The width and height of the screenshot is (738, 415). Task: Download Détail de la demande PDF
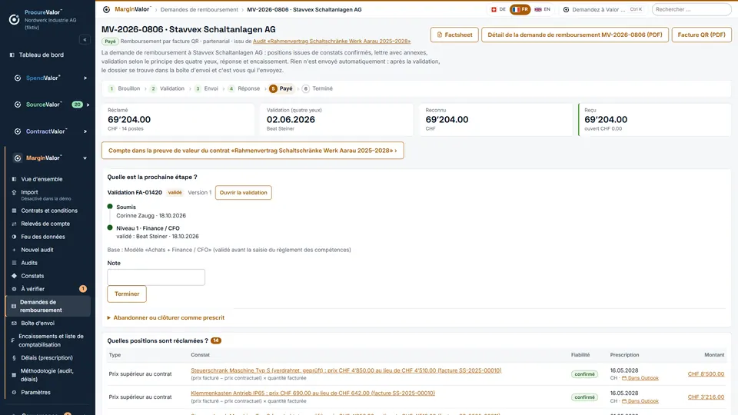[x=575, y=35]
